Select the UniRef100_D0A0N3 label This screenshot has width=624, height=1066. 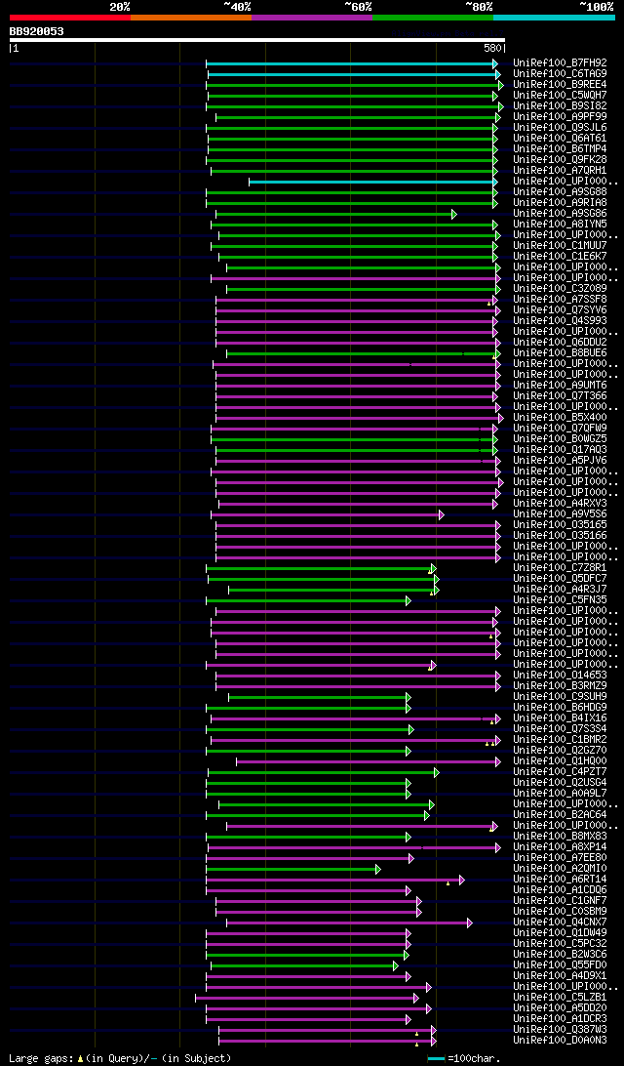(x=561, y=1041)
